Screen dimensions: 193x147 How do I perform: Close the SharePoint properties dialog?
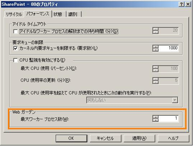188,4
